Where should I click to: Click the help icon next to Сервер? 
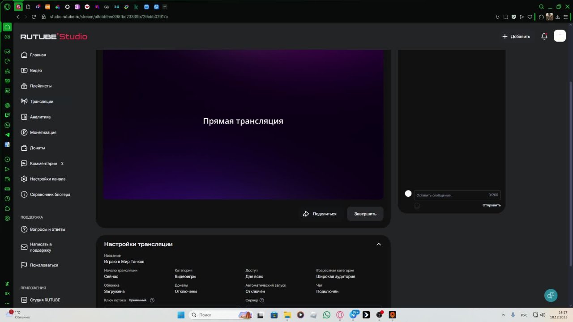pos(262,300)
